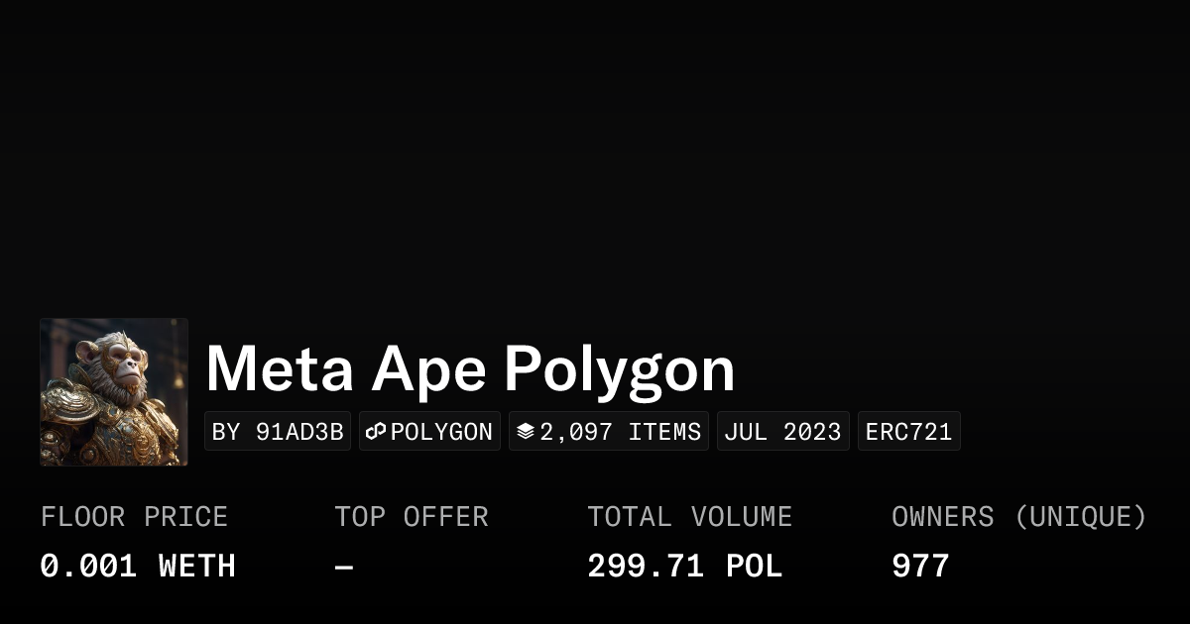Click the OWNERS (UNIQUE) label
1190x624 pixels.
1018,517
